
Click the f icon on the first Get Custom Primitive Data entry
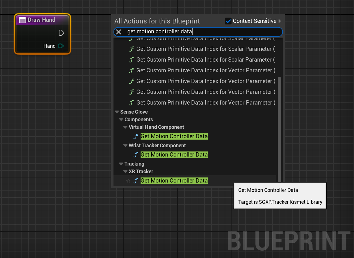(132, 49)
